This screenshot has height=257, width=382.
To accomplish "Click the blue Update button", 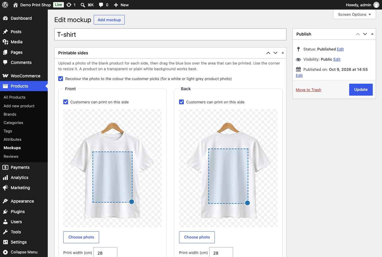I will coord(361,89).
